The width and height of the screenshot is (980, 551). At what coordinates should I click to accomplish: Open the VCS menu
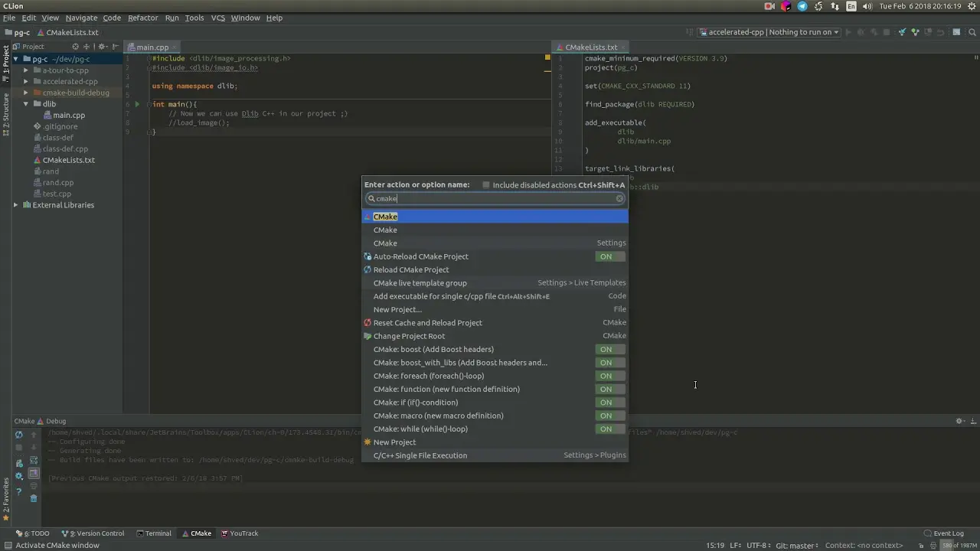[217, 18]
